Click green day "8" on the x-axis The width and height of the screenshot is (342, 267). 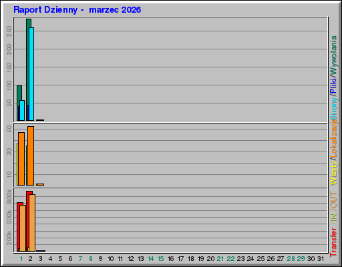pos(91,259)
